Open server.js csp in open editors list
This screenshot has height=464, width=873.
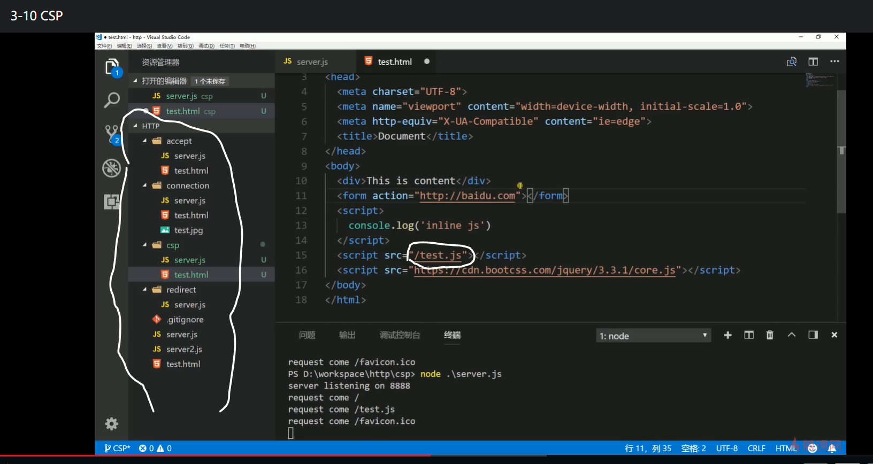pyautogui.click(x=202, y=96)
